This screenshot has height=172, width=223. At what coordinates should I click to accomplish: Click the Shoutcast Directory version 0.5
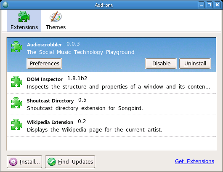coord(82,100)
